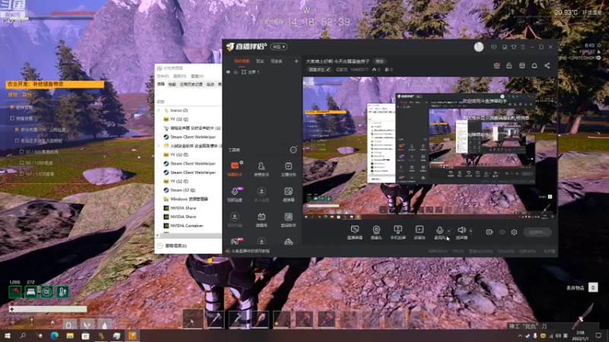Click the microphone icon in streaming bar
The width and height of the screenshot is (609, 342).
439,230
